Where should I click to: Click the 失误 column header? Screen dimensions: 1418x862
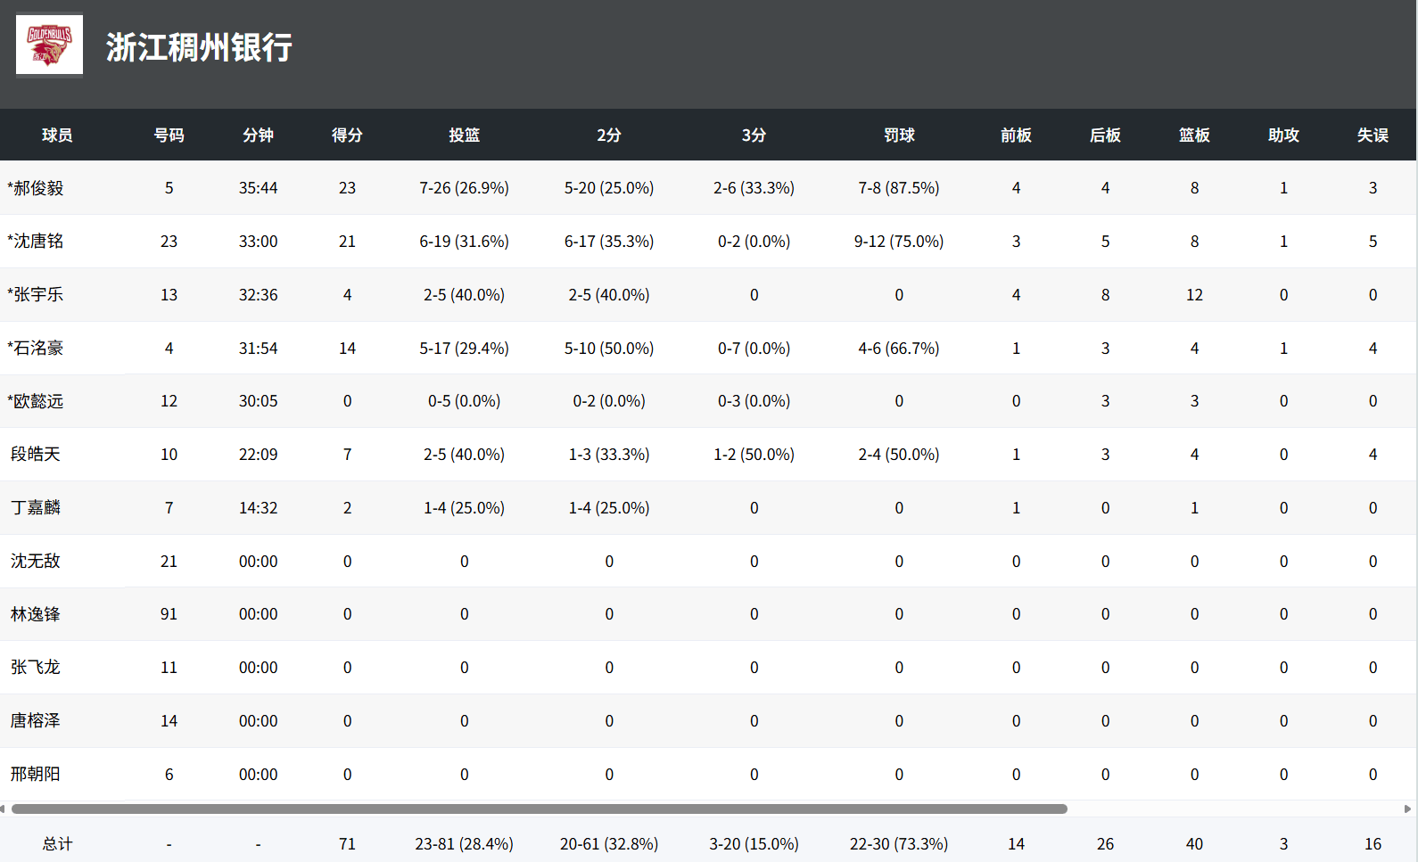click(x=1373, y=135)
